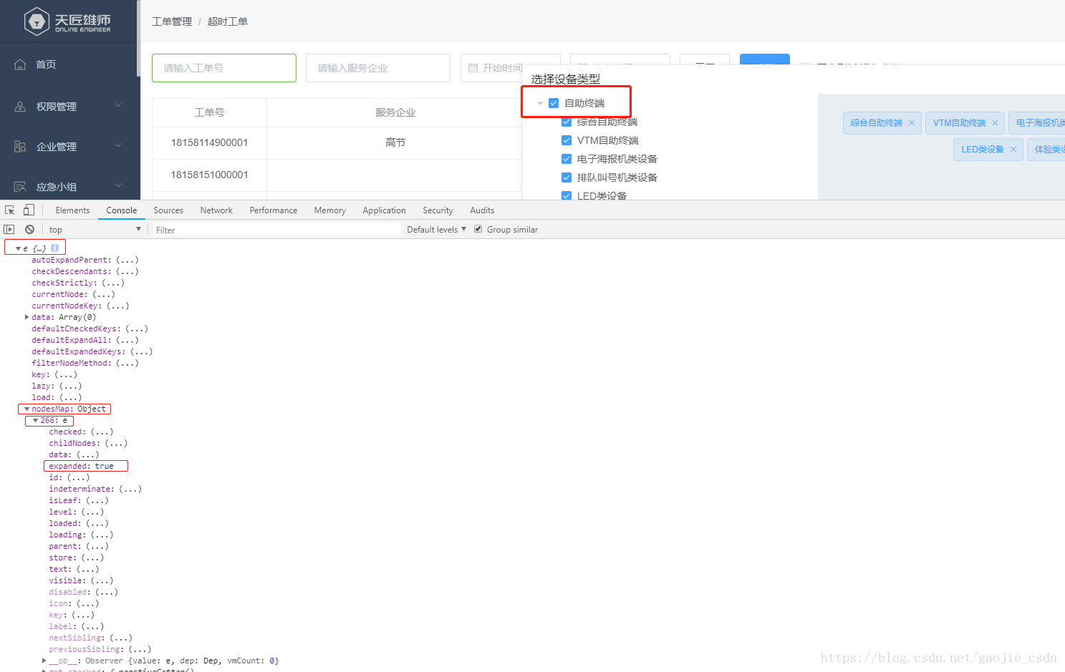
Task: Open the top context dropdown
Action: tap(95, 230)
